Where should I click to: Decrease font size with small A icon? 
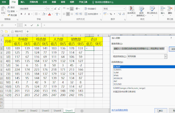59,9
